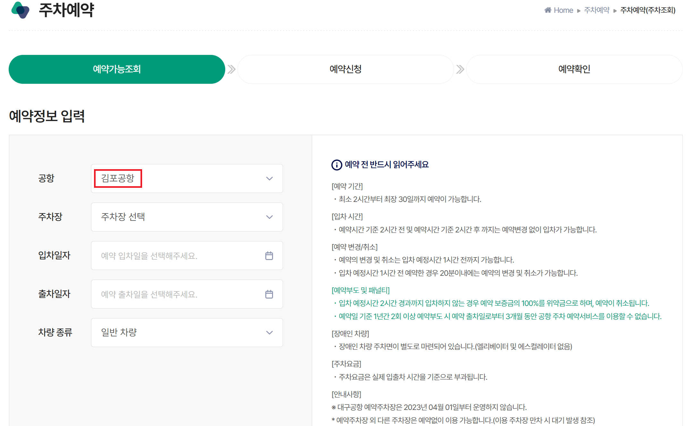Click breadcrumb arrow between Home and 주차예약
Image resolution: width=692 pixels, height=426 pixels.
pos(579,11)
